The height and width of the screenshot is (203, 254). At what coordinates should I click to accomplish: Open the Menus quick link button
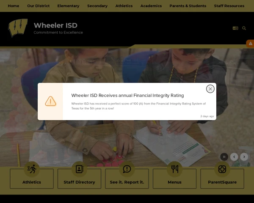pos(174,179)
